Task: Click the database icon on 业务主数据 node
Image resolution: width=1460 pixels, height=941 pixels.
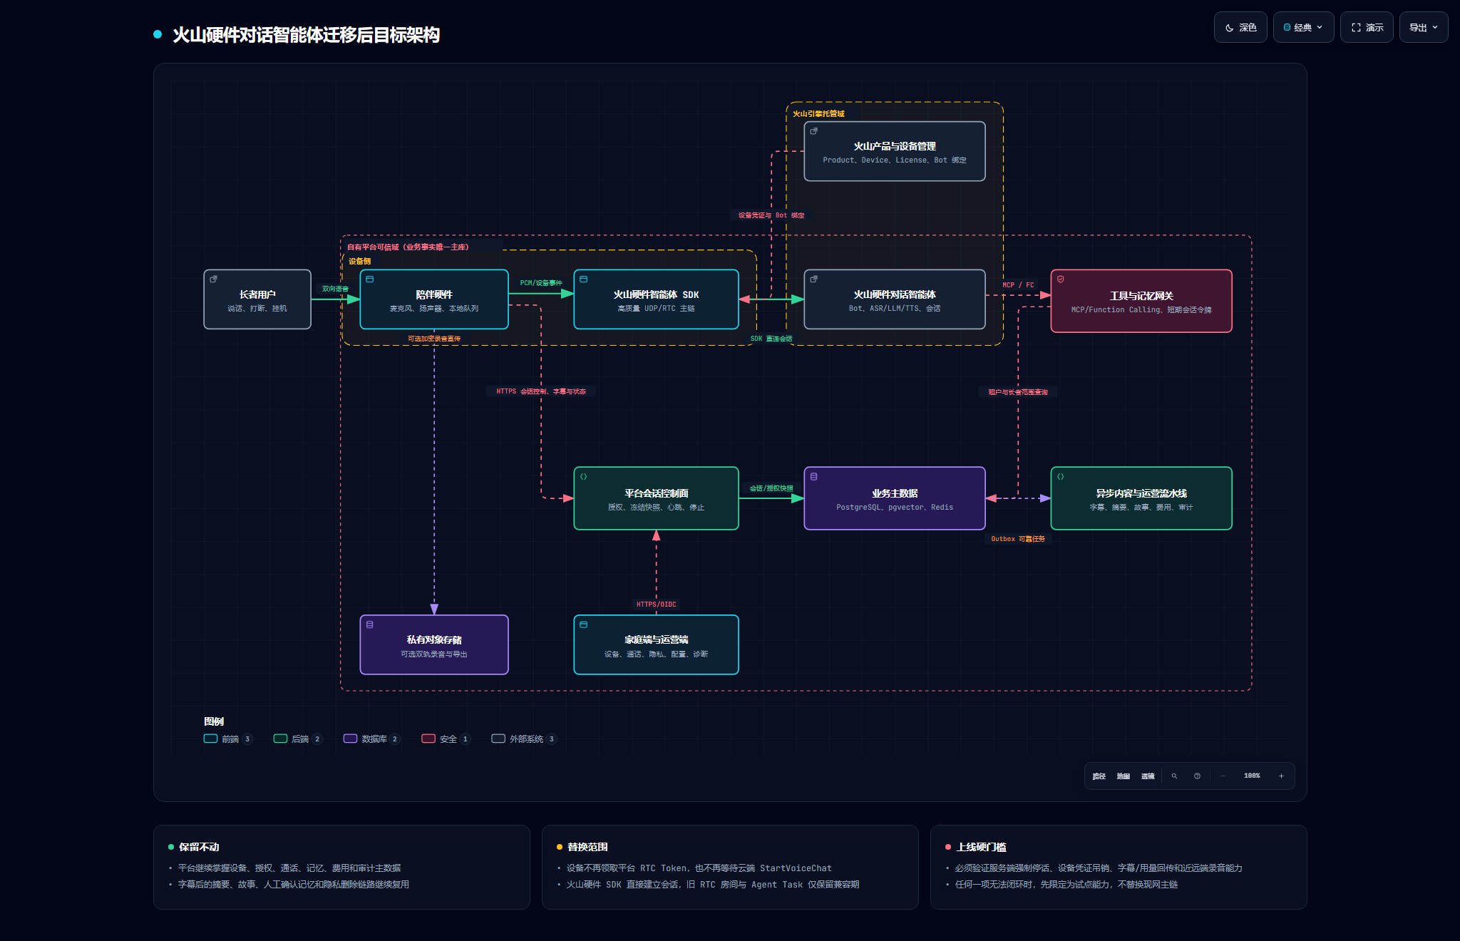Action: click(814, 476)
